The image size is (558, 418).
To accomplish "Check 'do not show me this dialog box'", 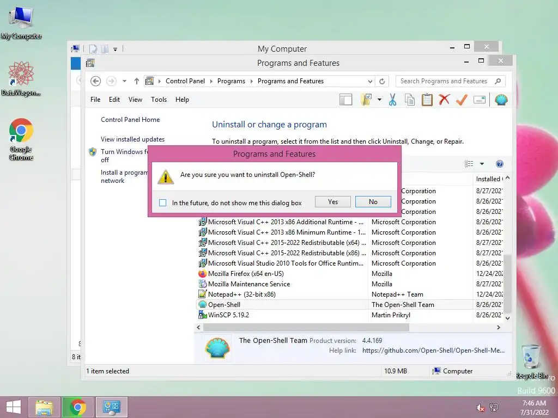I will coord(162,203).
